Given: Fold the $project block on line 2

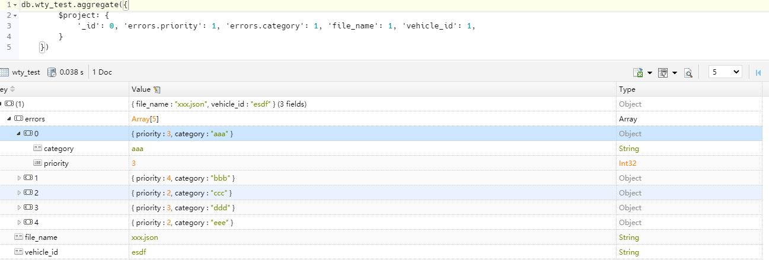Looking at the screenshot, I should point(15,15).
